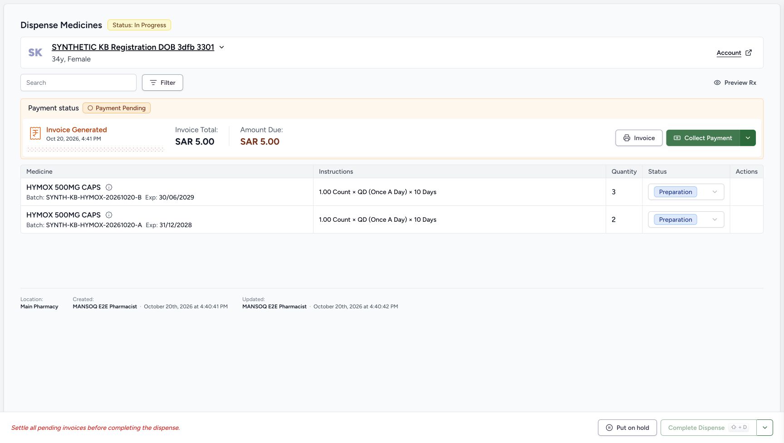The image size is (784, 443).
Task: Click the Collect Payment button
Action: point(703,138)
